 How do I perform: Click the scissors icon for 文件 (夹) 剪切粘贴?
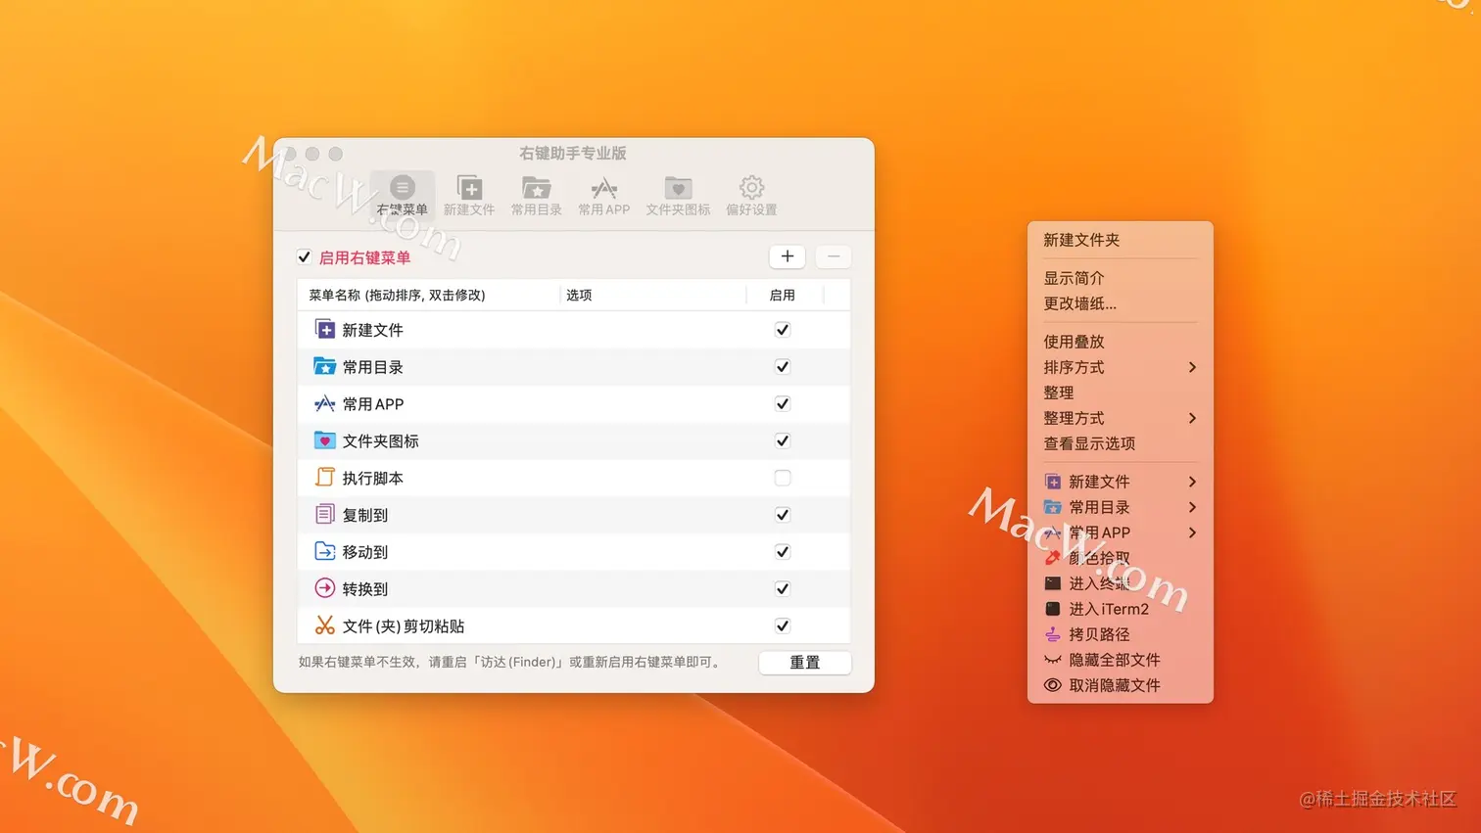[x=324, y=625]
